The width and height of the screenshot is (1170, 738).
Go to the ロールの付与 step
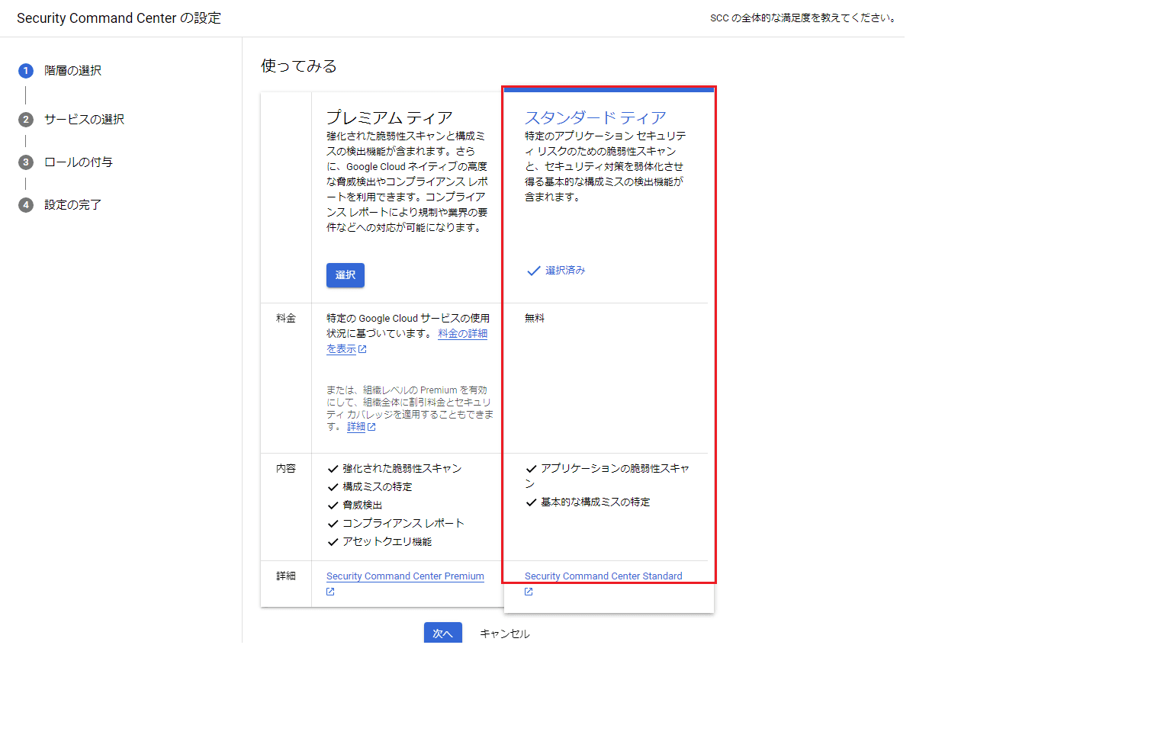[x=78, y=162]
